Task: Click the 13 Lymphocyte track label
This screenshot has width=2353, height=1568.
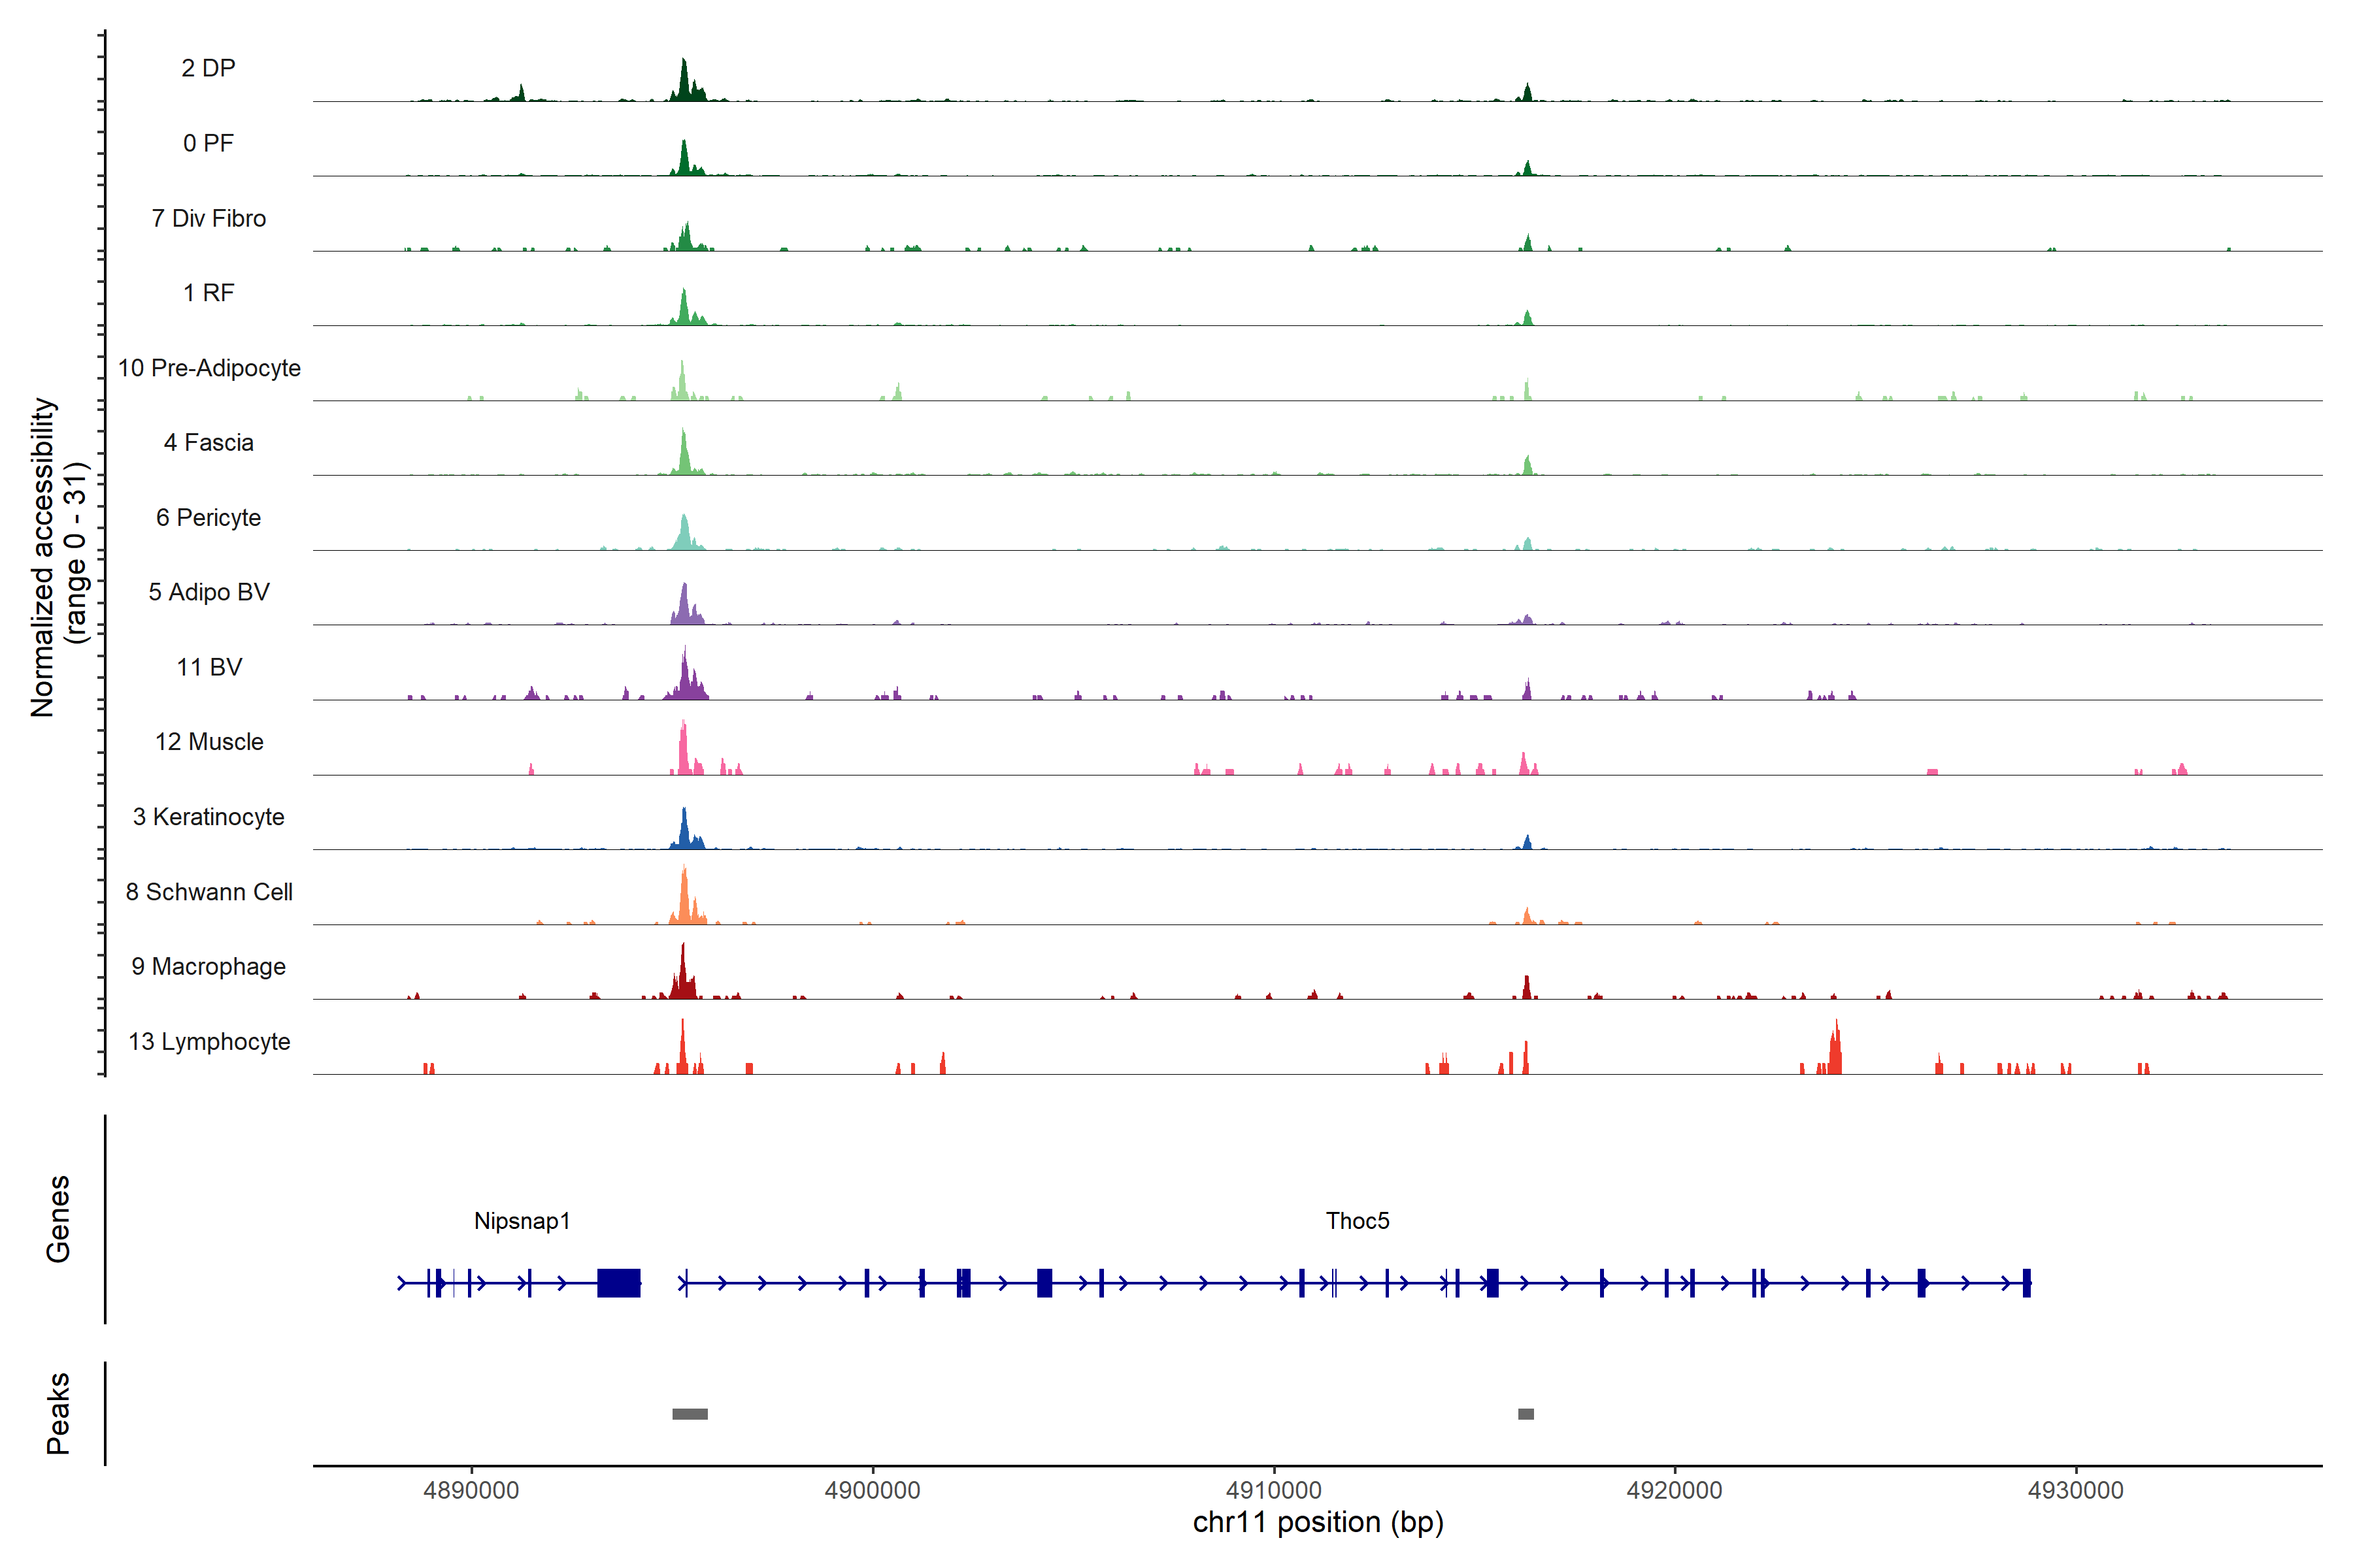Action: (x=209, y=1041)
